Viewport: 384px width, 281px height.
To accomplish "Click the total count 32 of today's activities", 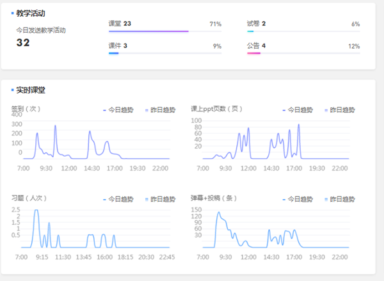I will pyautogui.click(x=23, y=42).
